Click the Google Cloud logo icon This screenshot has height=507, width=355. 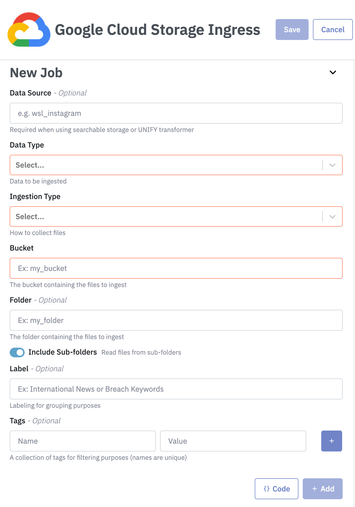click(x=29, y=30)
